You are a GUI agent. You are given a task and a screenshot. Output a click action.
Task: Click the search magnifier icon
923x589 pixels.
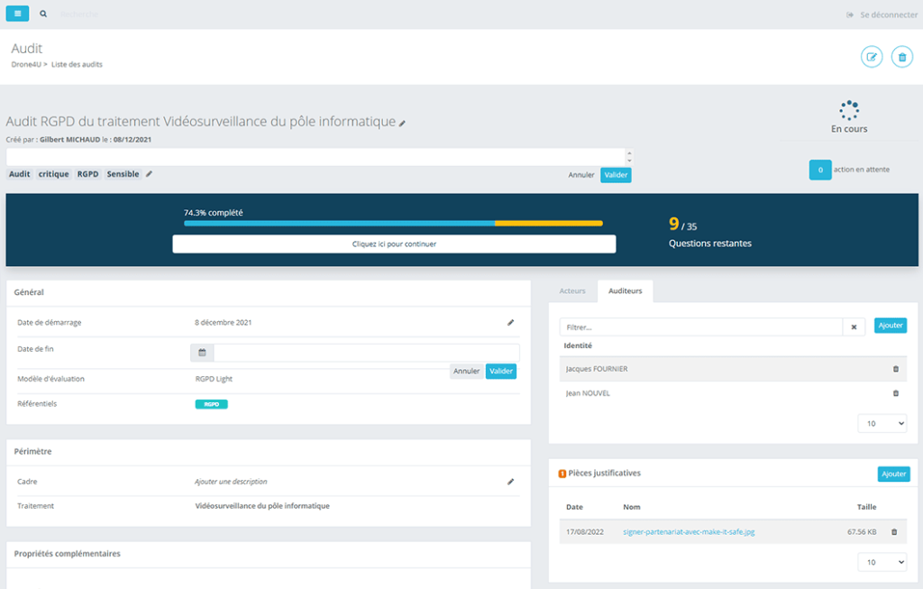pyautogui.click(x=43, y=14)
